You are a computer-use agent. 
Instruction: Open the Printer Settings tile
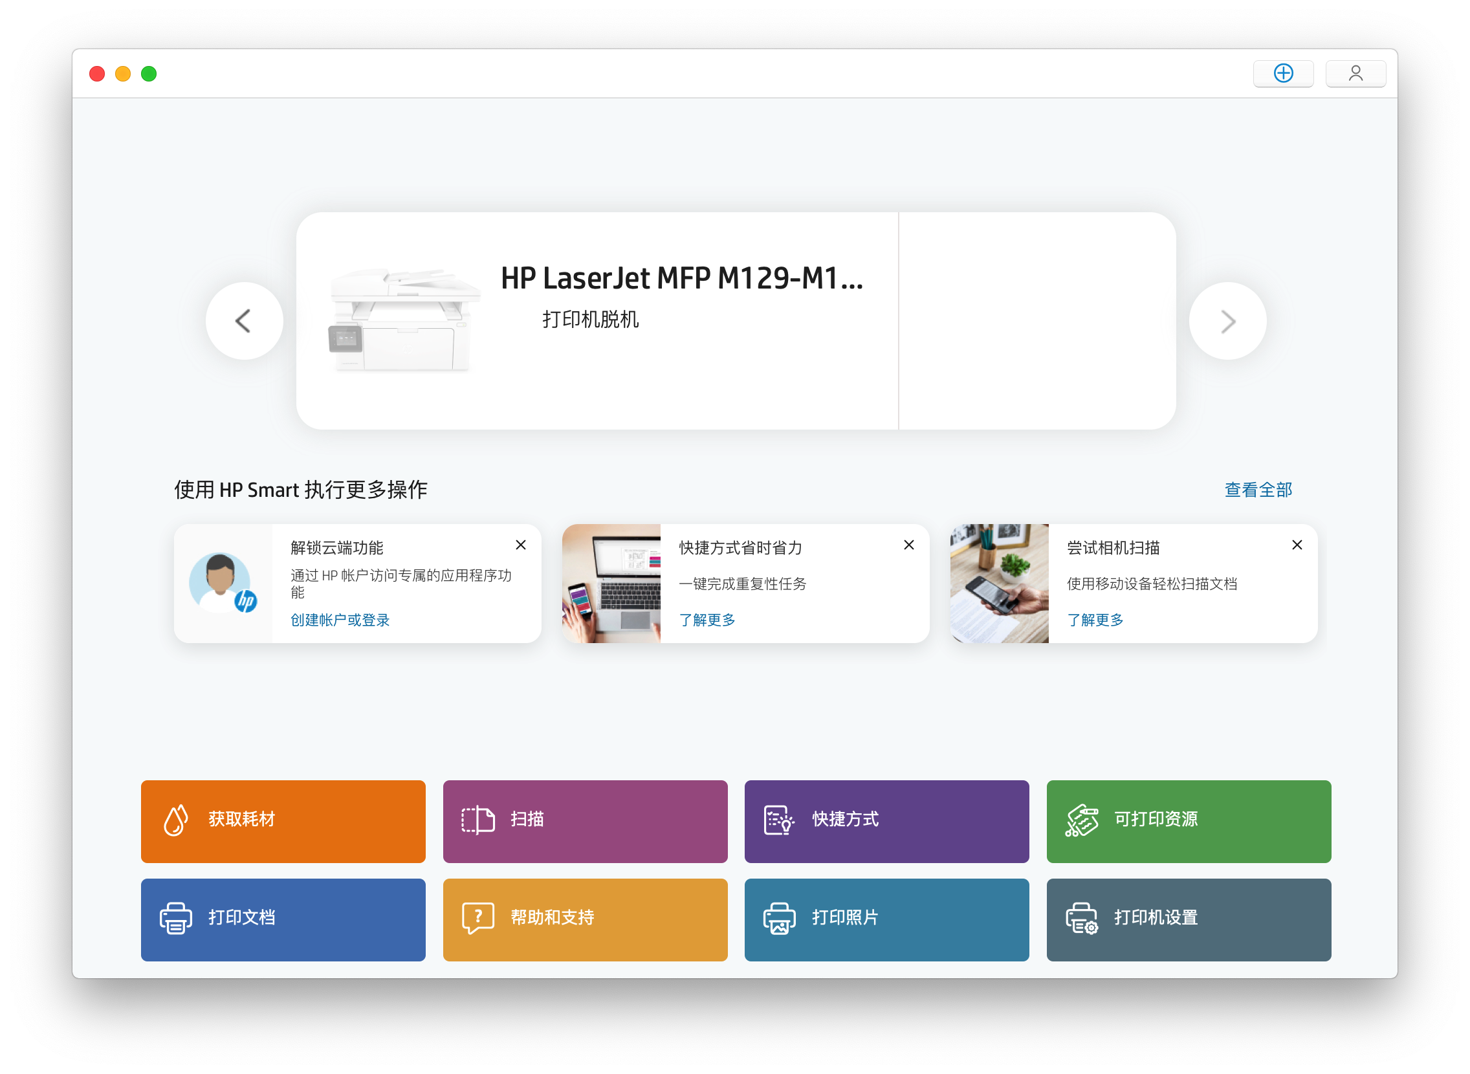1188,919
